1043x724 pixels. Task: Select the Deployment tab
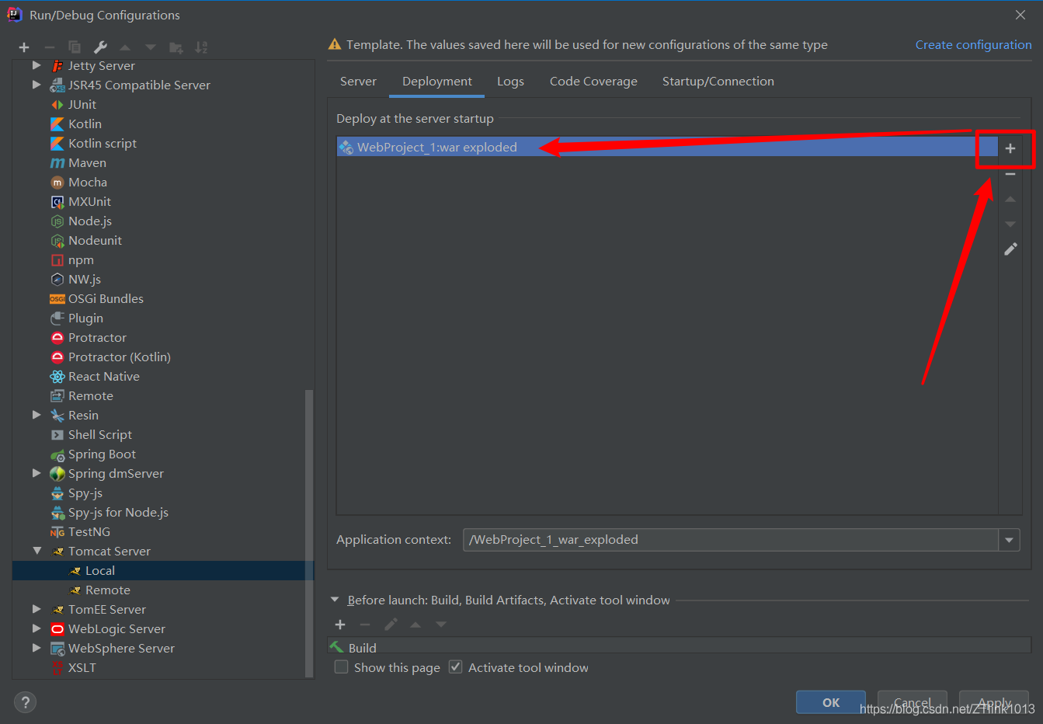point(437,82)
